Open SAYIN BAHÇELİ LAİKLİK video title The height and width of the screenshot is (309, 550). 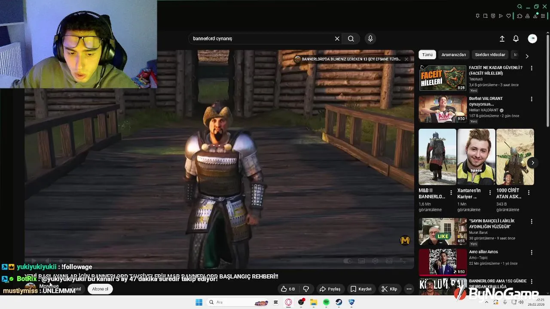click(492, 224)
